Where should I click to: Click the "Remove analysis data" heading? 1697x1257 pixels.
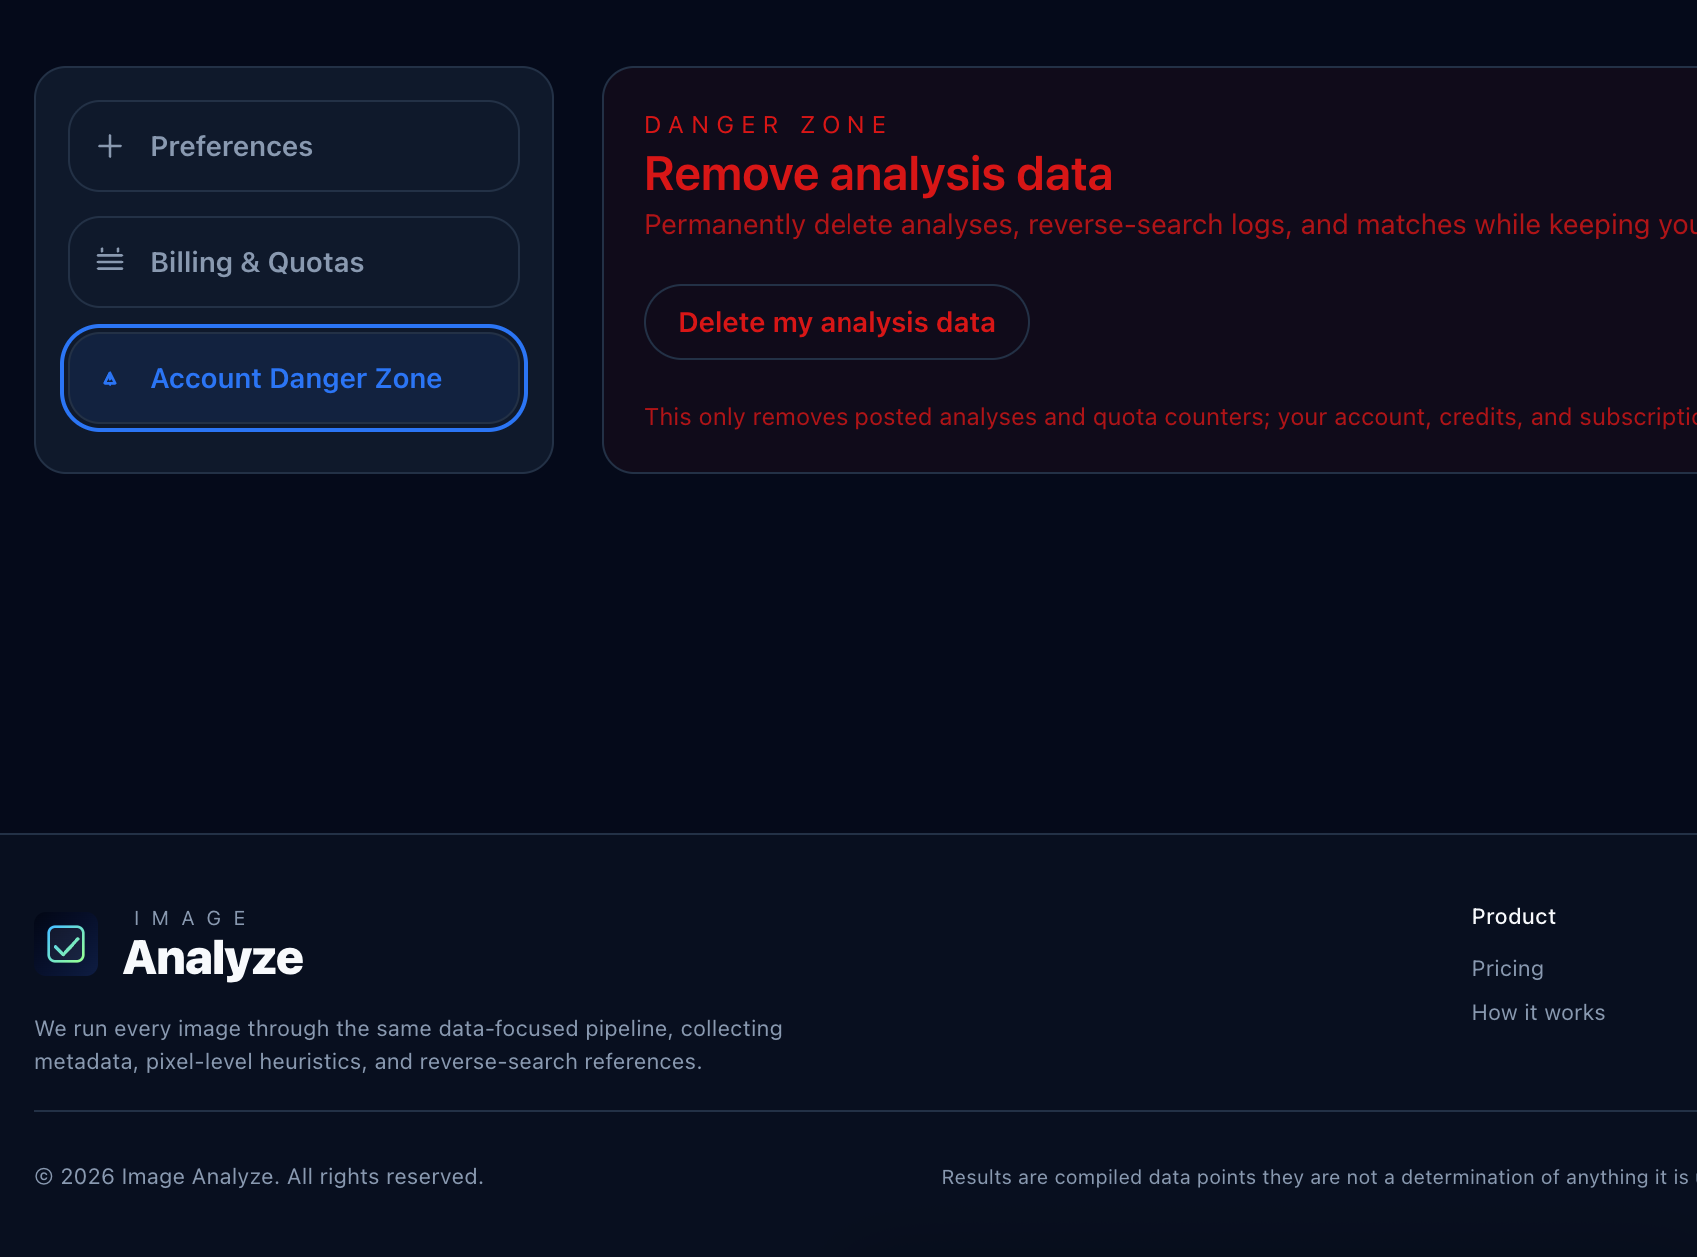tap(877, 173)
